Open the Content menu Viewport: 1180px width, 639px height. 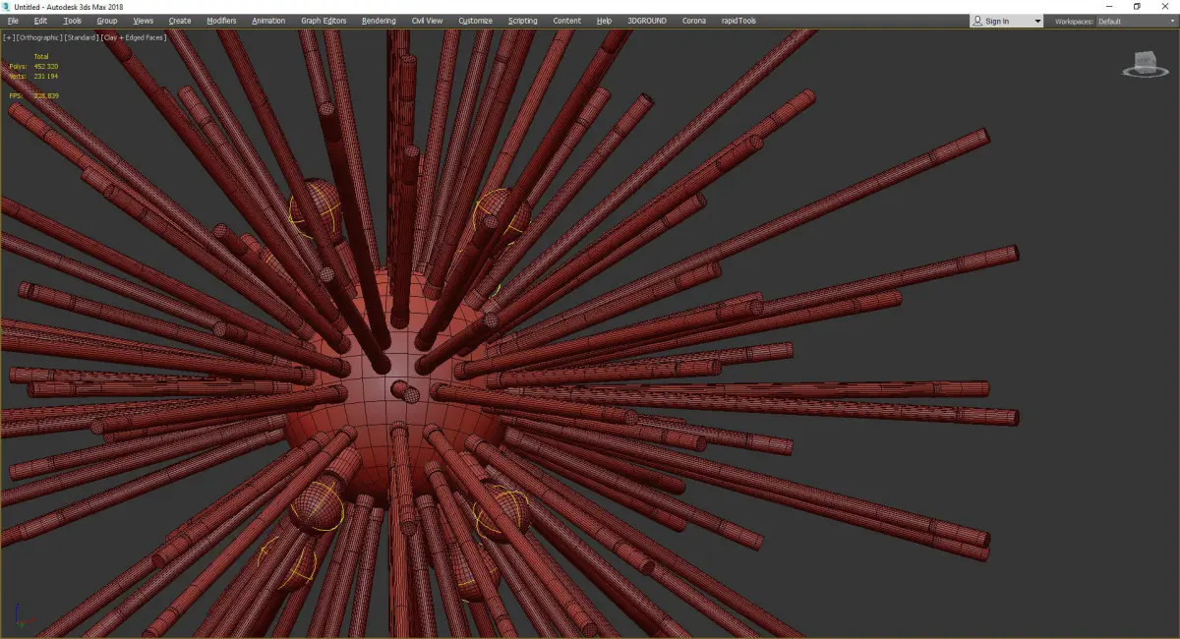[566, 21]
